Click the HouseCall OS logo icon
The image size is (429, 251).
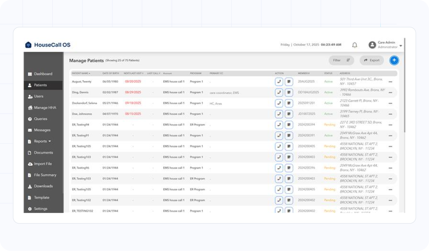pos(28,45)
